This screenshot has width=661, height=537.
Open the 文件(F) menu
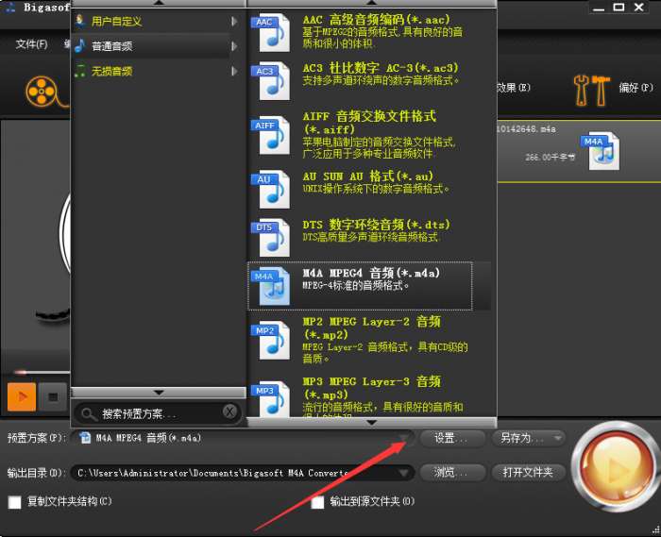click(31, 44)
